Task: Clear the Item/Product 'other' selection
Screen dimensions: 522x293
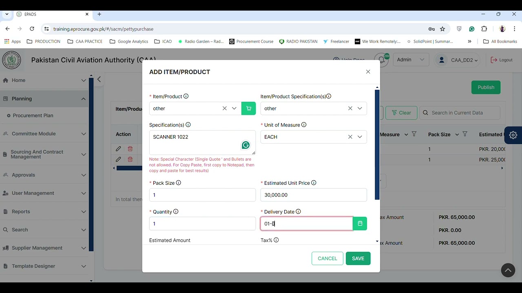Action: [224, 108]
